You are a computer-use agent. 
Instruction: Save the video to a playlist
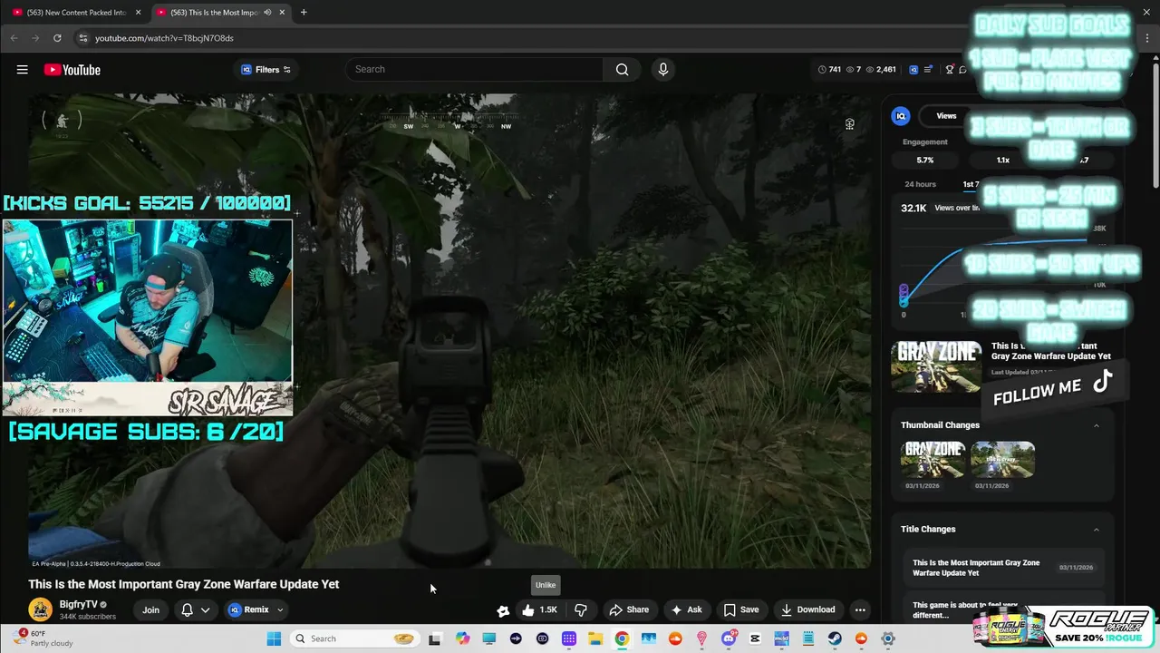(x=740, y=609)
